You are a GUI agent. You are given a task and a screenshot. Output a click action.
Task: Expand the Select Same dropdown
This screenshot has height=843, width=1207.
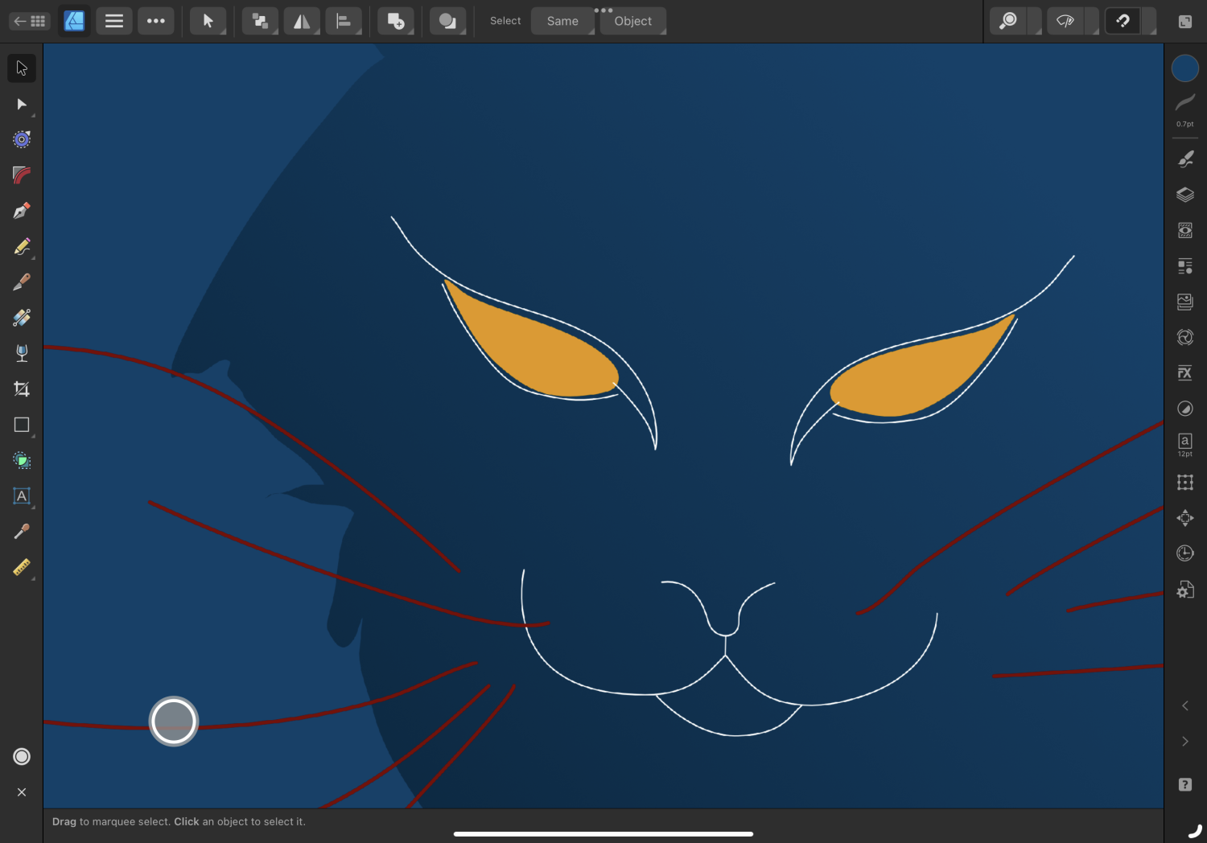click(x=562, y=21)
